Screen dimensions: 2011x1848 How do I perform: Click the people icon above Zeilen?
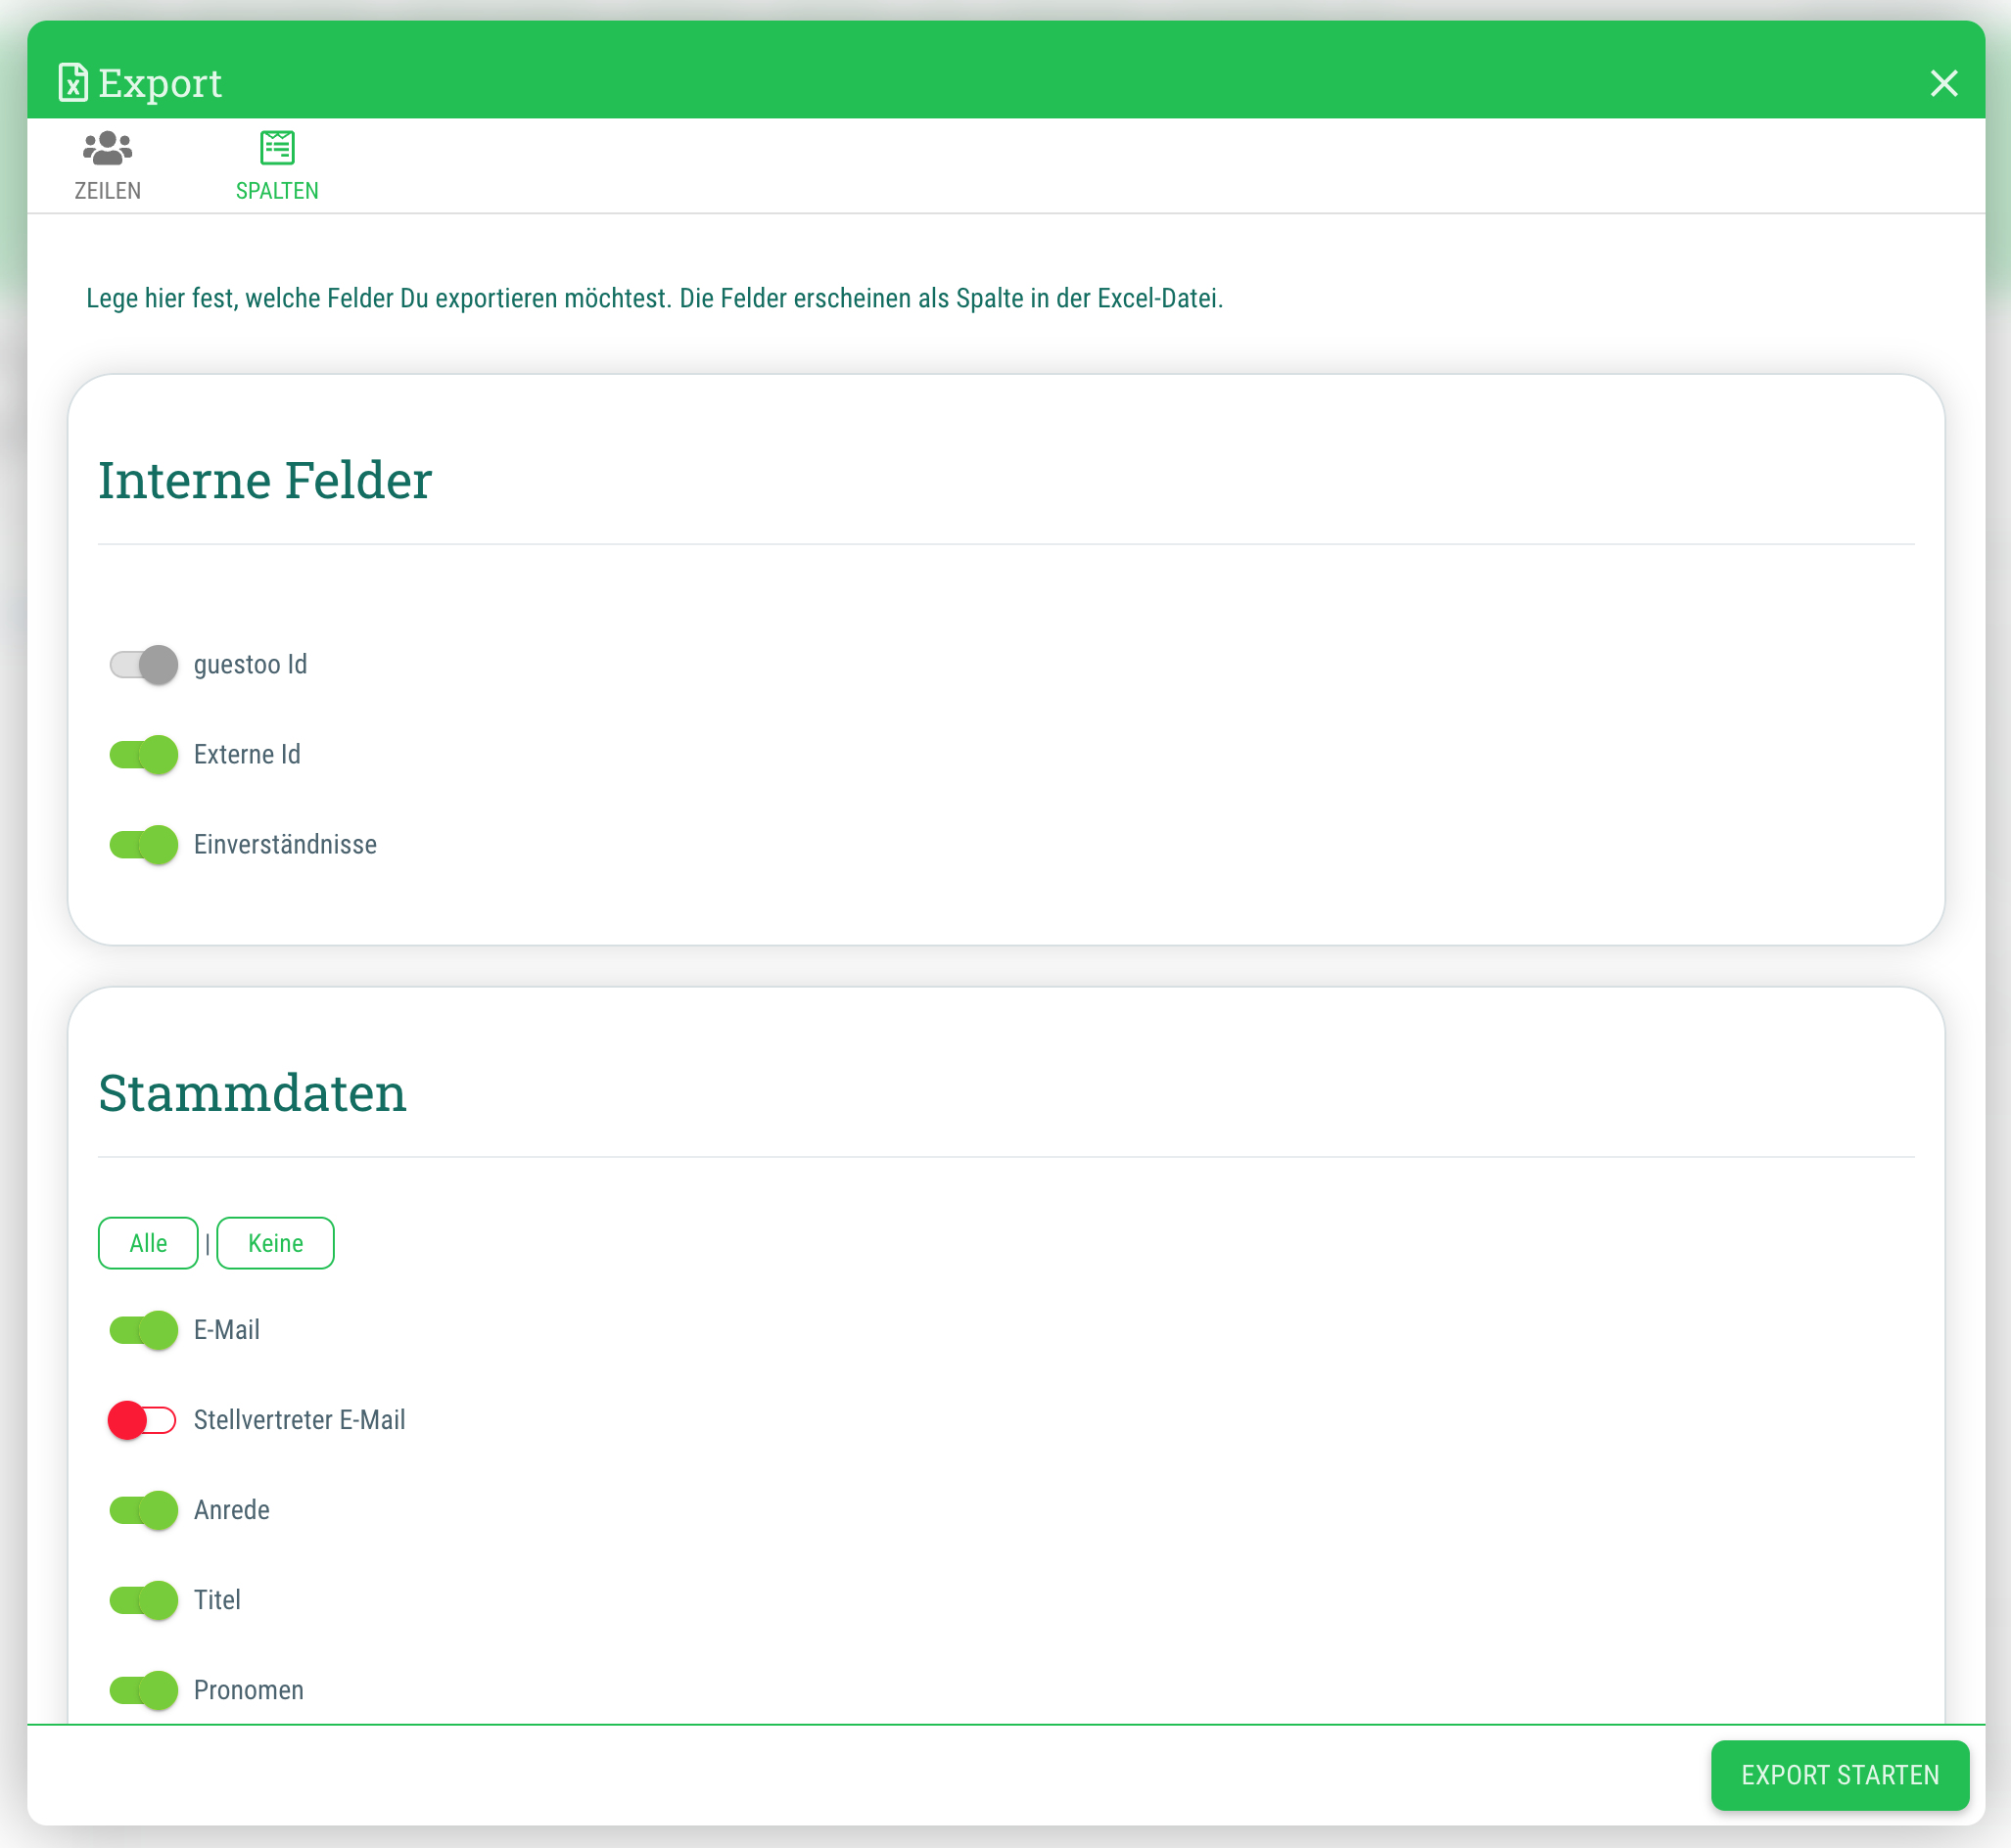pos(107,148)
